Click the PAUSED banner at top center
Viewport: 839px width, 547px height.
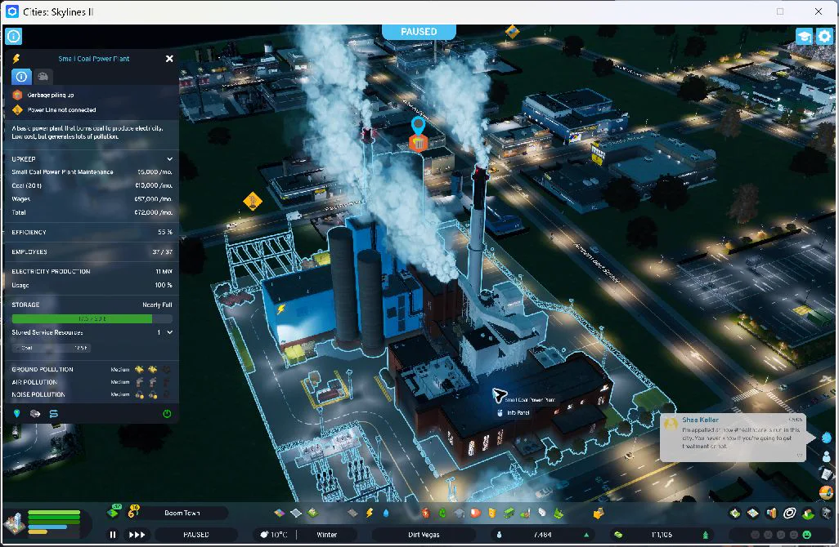[x=419, y=32]
